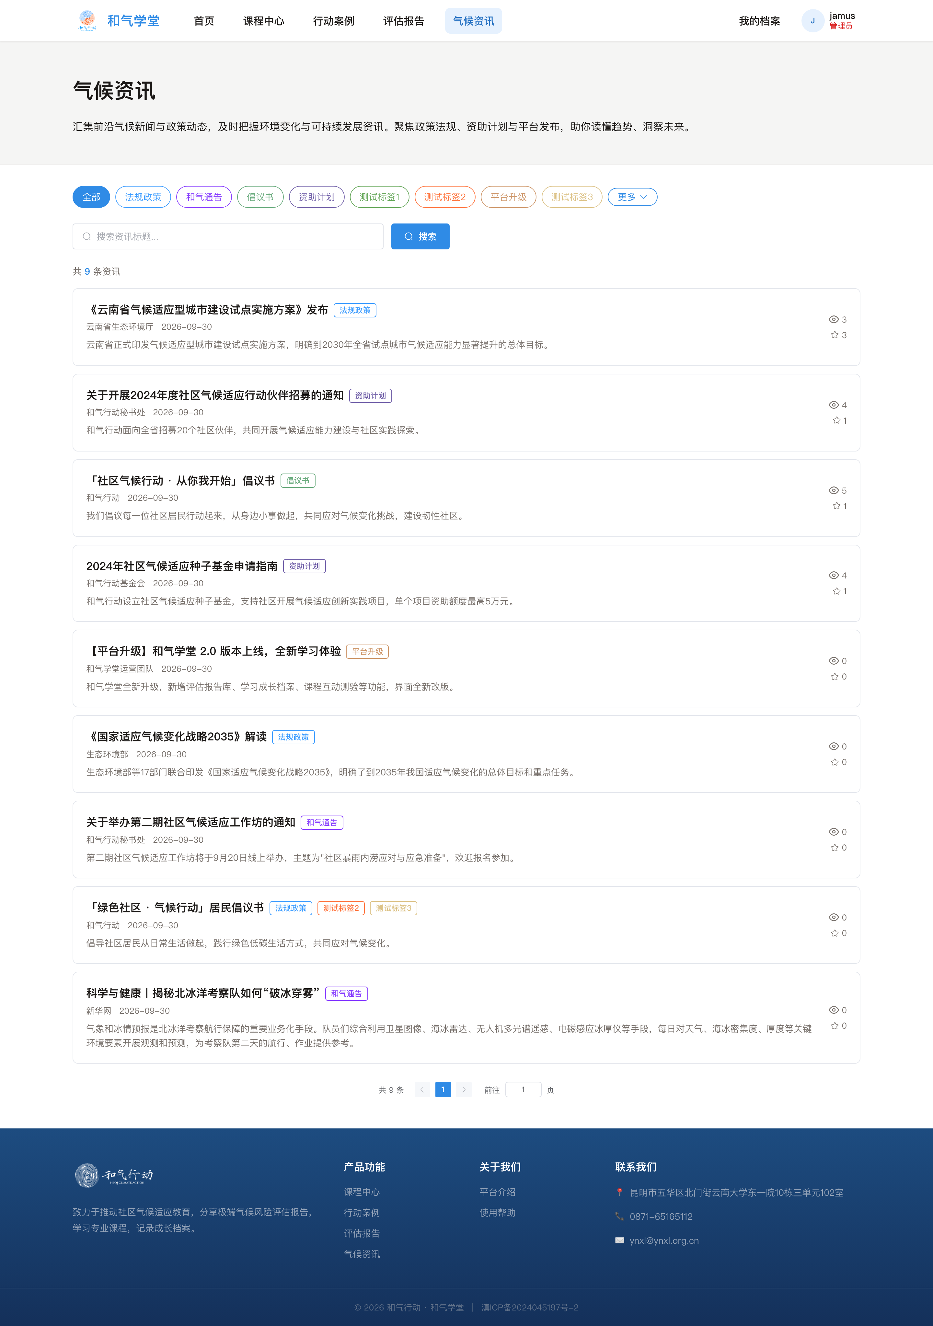The height and width of the screenshot is (1326, 933).
Task: Filter by 测试标签2 tag chip
Action: coord(445,197)
